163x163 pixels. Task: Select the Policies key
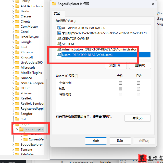click(26, 93)
